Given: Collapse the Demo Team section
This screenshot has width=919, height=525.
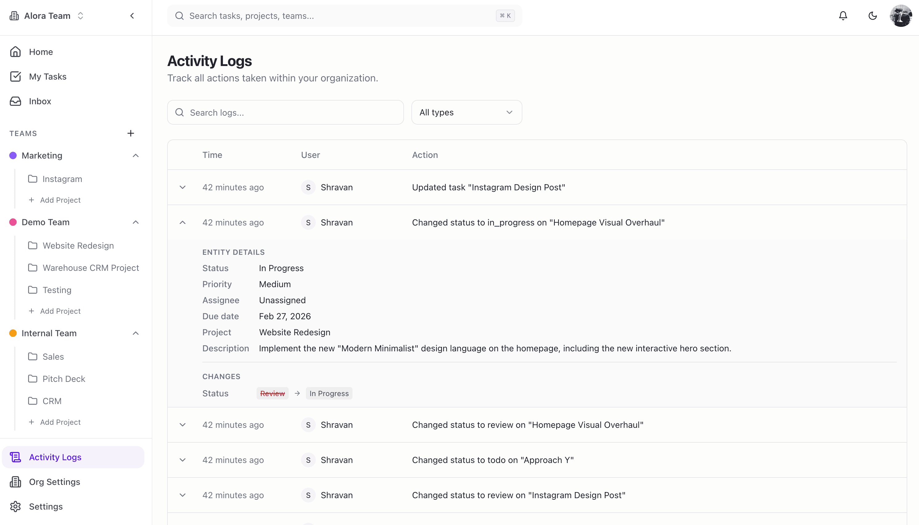Looking at the screenshot, I should (x=135, y=222).
